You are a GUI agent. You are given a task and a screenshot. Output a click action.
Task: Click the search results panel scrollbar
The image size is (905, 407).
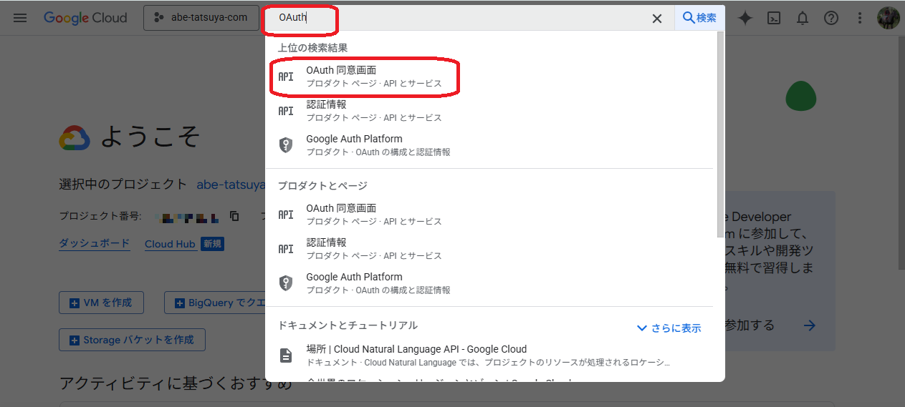pyautogui.click(x=719, y=136)
